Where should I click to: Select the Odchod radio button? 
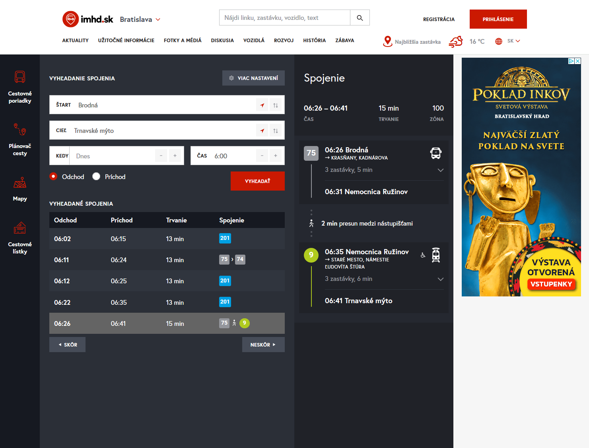click(53, 177)
